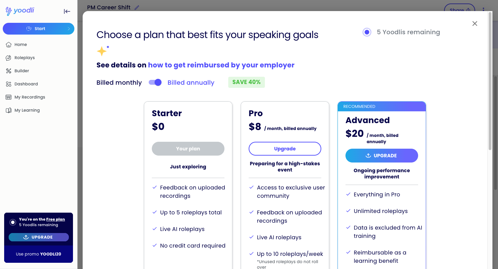Click the Share button
Image resolution: width=498 pixels, height=269 pixels.
point(460,10)
